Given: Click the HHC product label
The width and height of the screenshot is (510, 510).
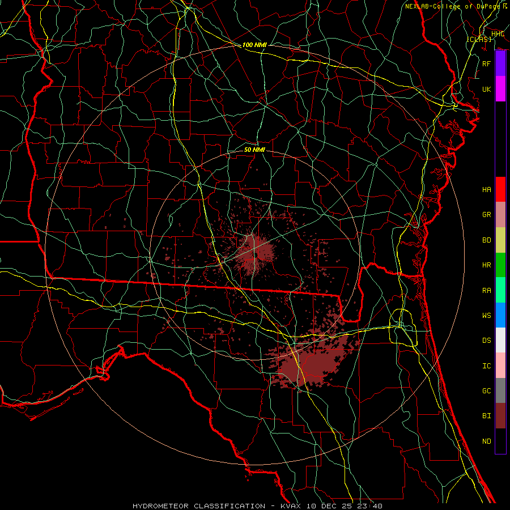Looking at the screenshot, I should (498, 34).
